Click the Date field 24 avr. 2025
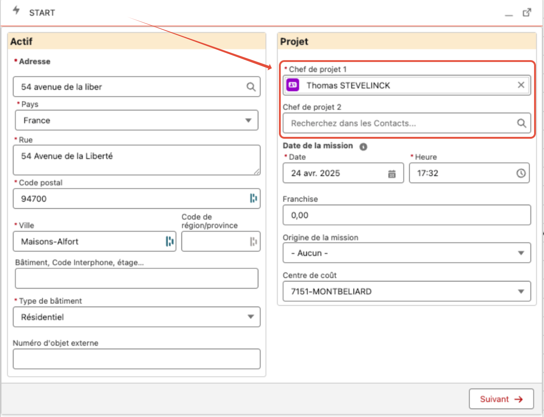The height and width of the screenshot is (417, 544). (343, 173)
